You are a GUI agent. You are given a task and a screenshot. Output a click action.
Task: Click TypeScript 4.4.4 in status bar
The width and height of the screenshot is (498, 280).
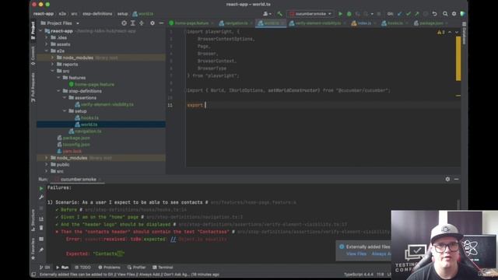359,275
